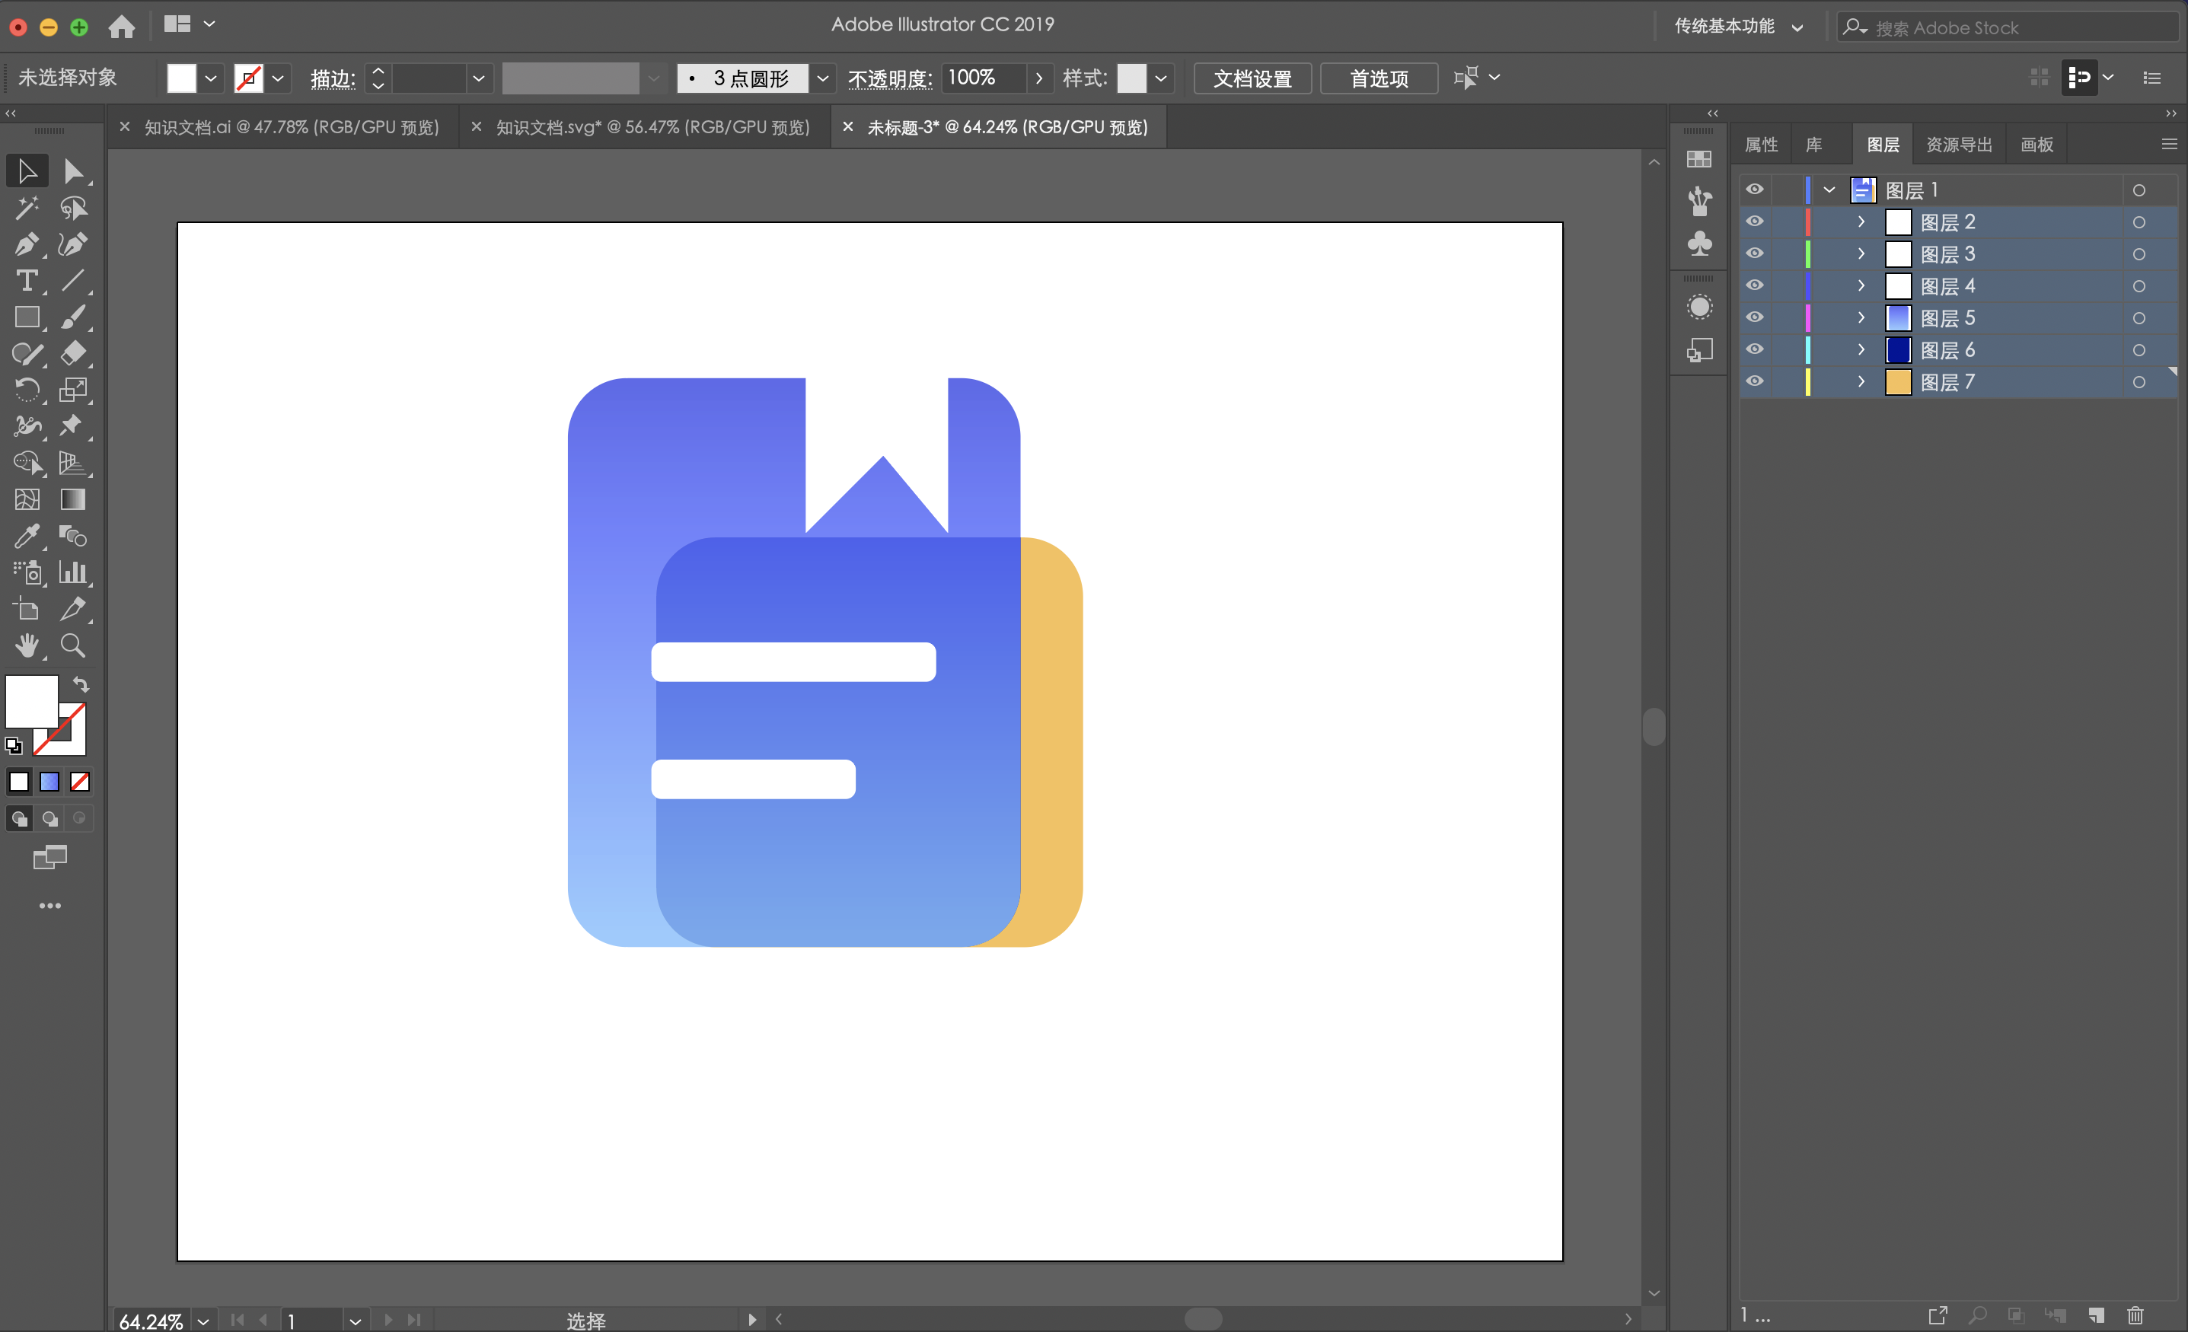This screenshot has width=2188, height=1332.
Task: Select the Blend tool
Action: [74, 536]
